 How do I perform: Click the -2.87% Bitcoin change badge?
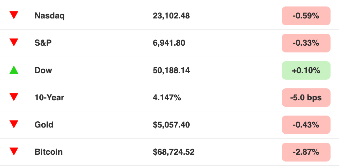[x=306, y=152]
